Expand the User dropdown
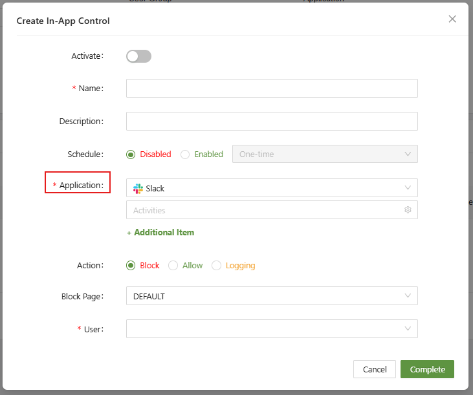This screenshot has width=473, height=395. (272, 328)
